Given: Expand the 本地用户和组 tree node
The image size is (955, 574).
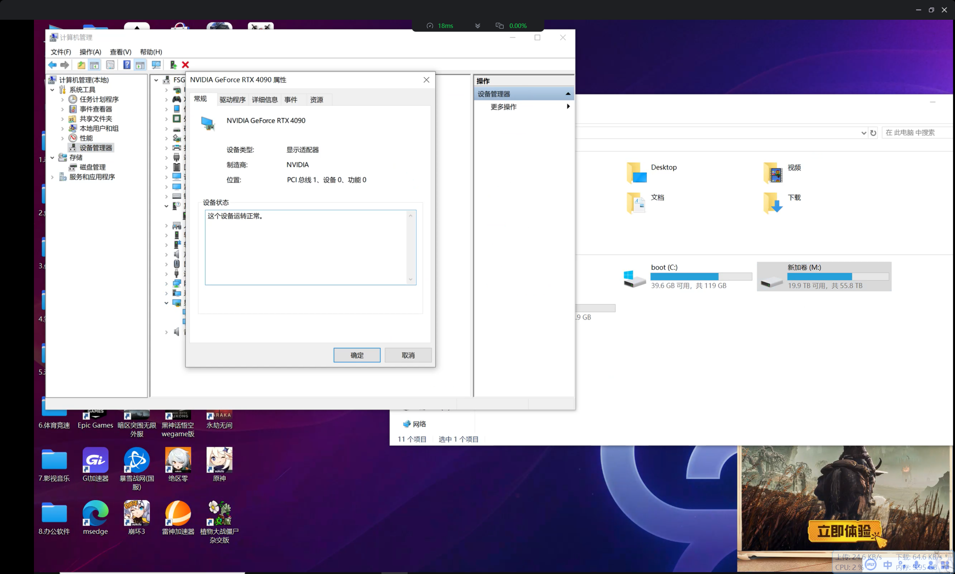Looking at the screenshot, I should click(x=62, y=129).
